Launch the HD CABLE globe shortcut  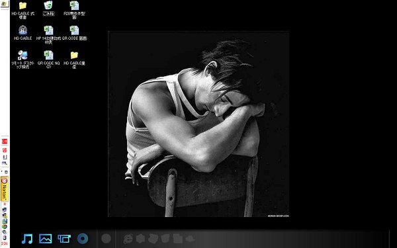point(22,33)
